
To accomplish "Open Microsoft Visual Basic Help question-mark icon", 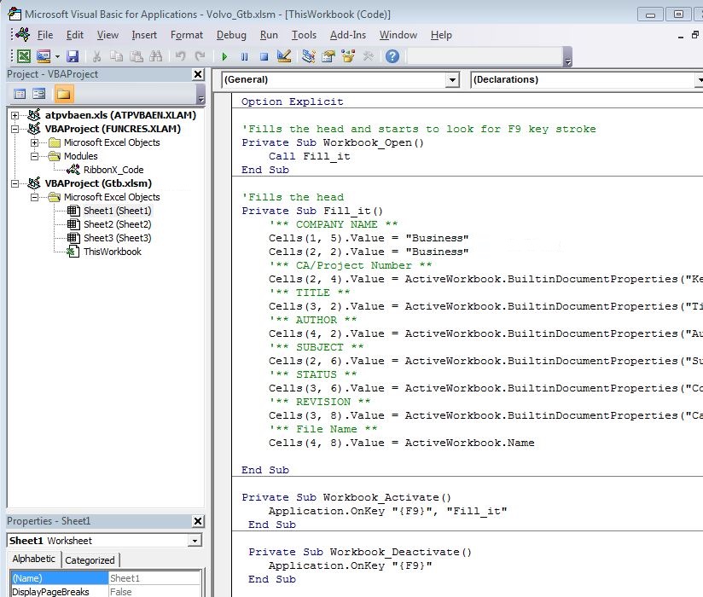I will [x=392, y=56].
